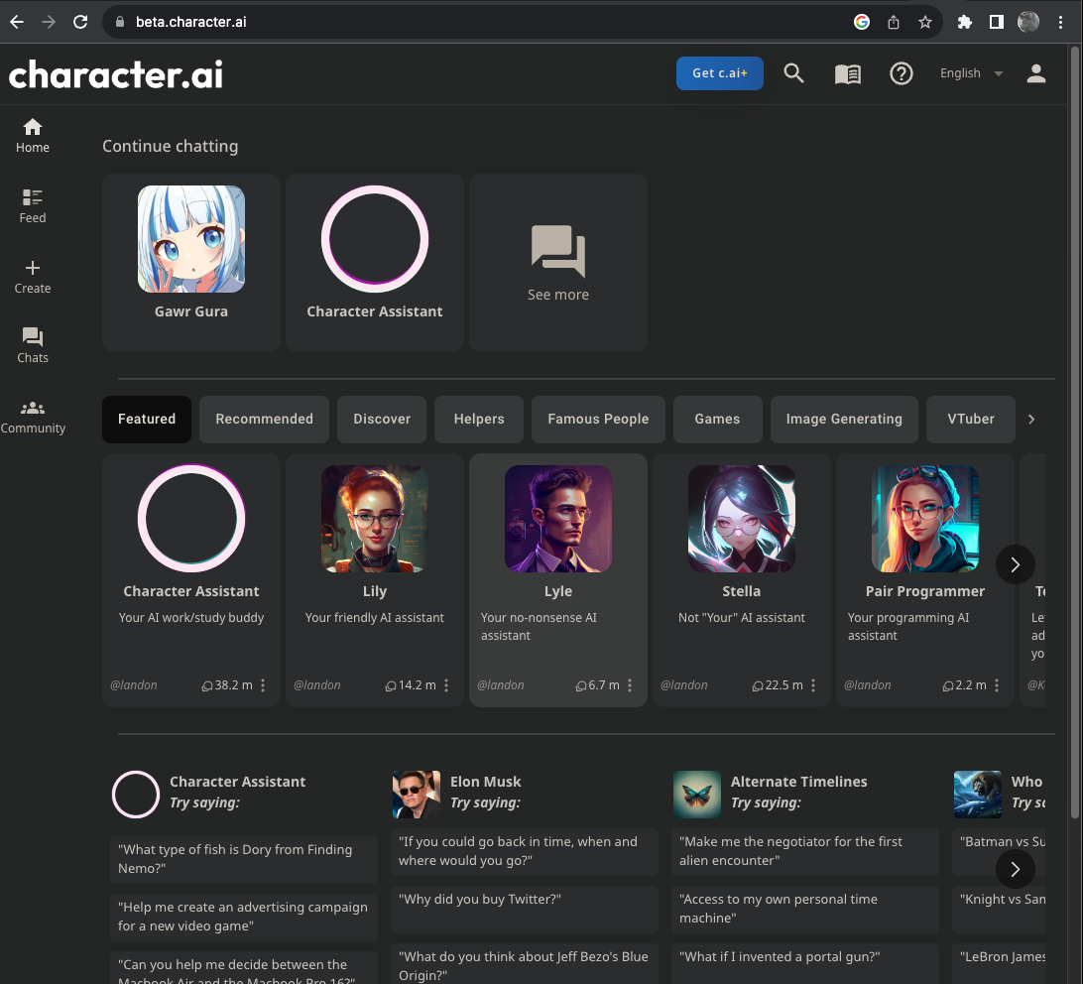Switch to the Image Generating tab
Screen dimensions: 1083x984
[x=844, y=419]
